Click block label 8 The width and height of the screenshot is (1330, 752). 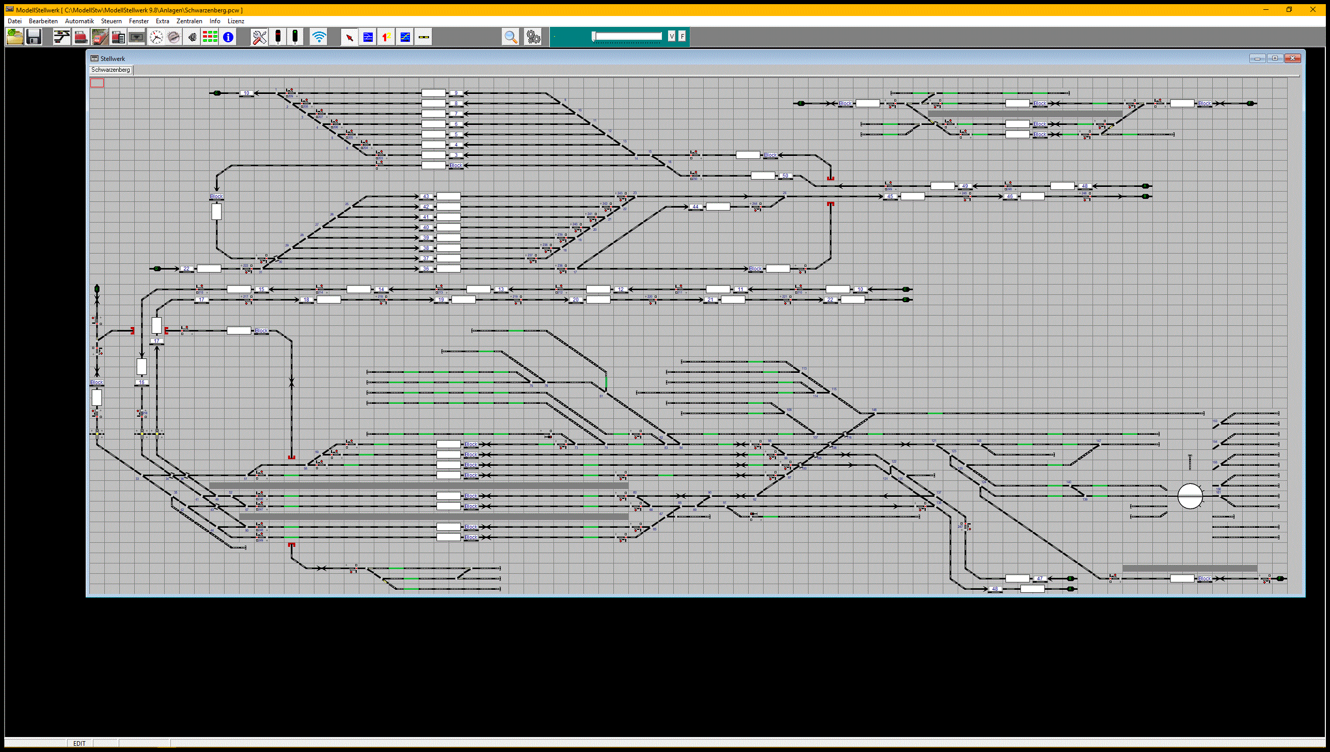[x=456, y=103]
